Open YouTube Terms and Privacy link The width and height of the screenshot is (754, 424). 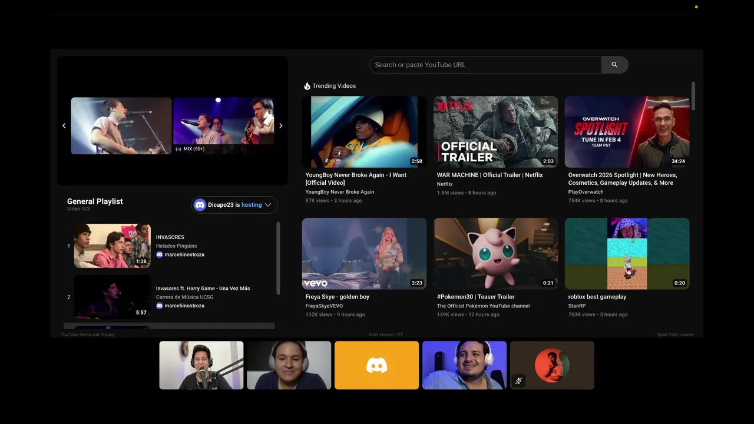pos(88,334)
